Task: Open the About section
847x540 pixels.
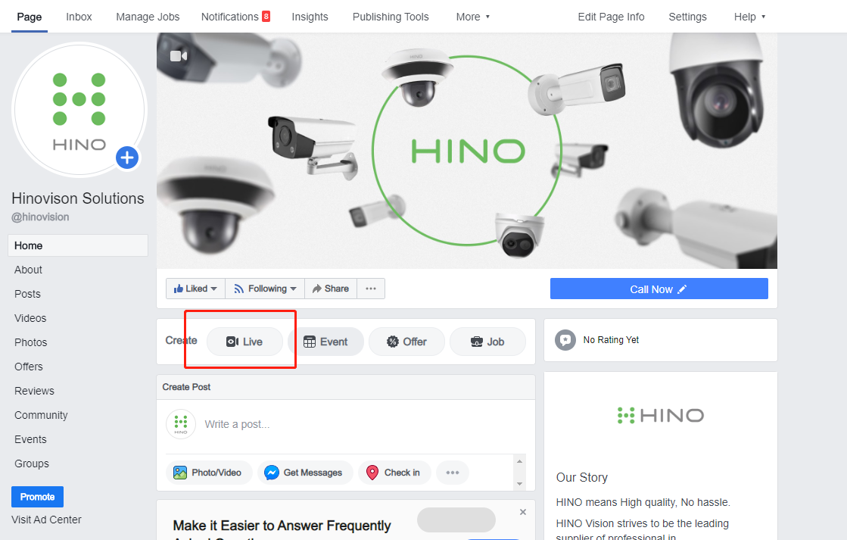Action: coord(28,270)
